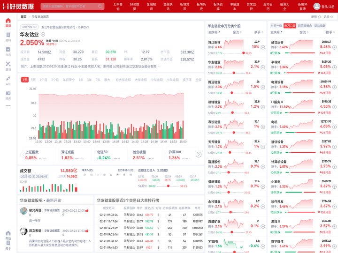
Task: Click the 52周价 range dot of 博迁新材
Action: pyautogui.click(x=243, y=53)
